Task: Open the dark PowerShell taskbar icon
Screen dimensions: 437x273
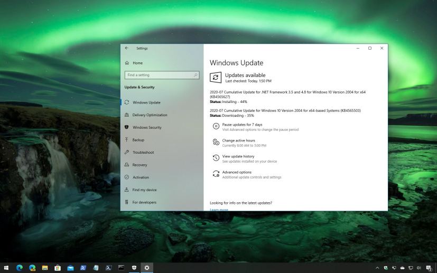Action: 109,268
